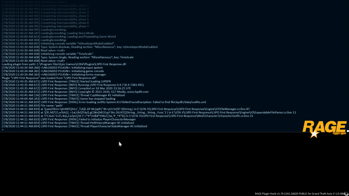Select the 'Initializing console variable "IsDeveloperModeEnabled"' line
Image resolution: width=349 pixels, height=196 pixels.
coord(59,44)
